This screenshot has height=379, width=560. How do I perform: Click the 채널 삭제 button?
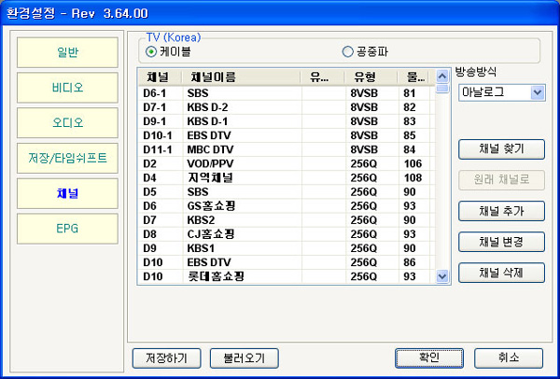coord(501,273)
